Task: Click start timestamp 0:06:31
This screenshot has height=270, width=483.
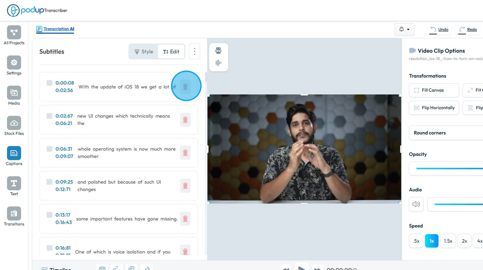Action: (x=64, y=149)
